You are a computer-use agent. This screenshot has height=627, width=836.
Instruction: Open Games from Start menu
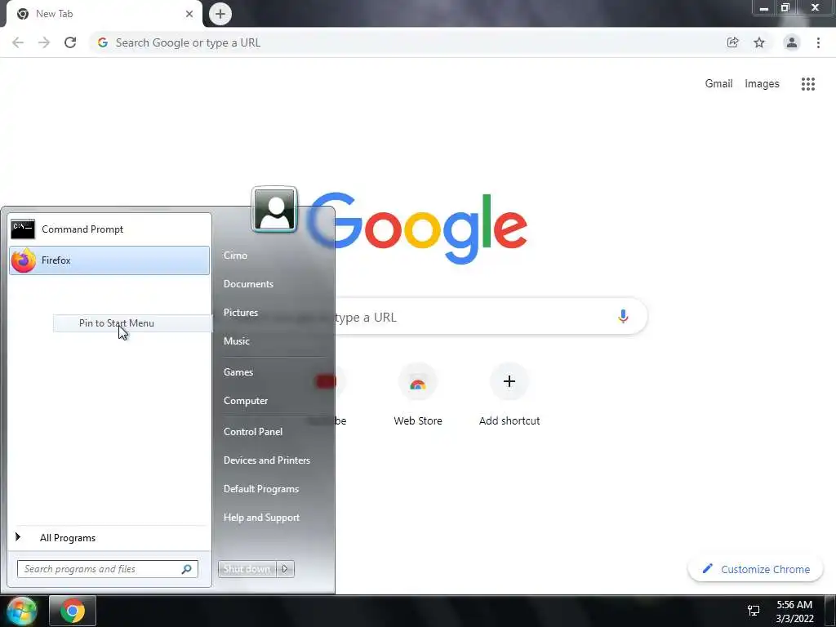pyautogui.click(x=238, y=372)
